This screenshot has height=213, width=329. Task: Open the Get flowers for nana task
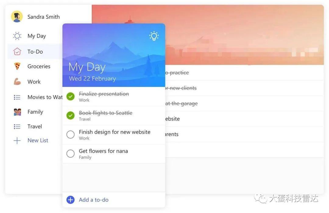tap(114, 154)
